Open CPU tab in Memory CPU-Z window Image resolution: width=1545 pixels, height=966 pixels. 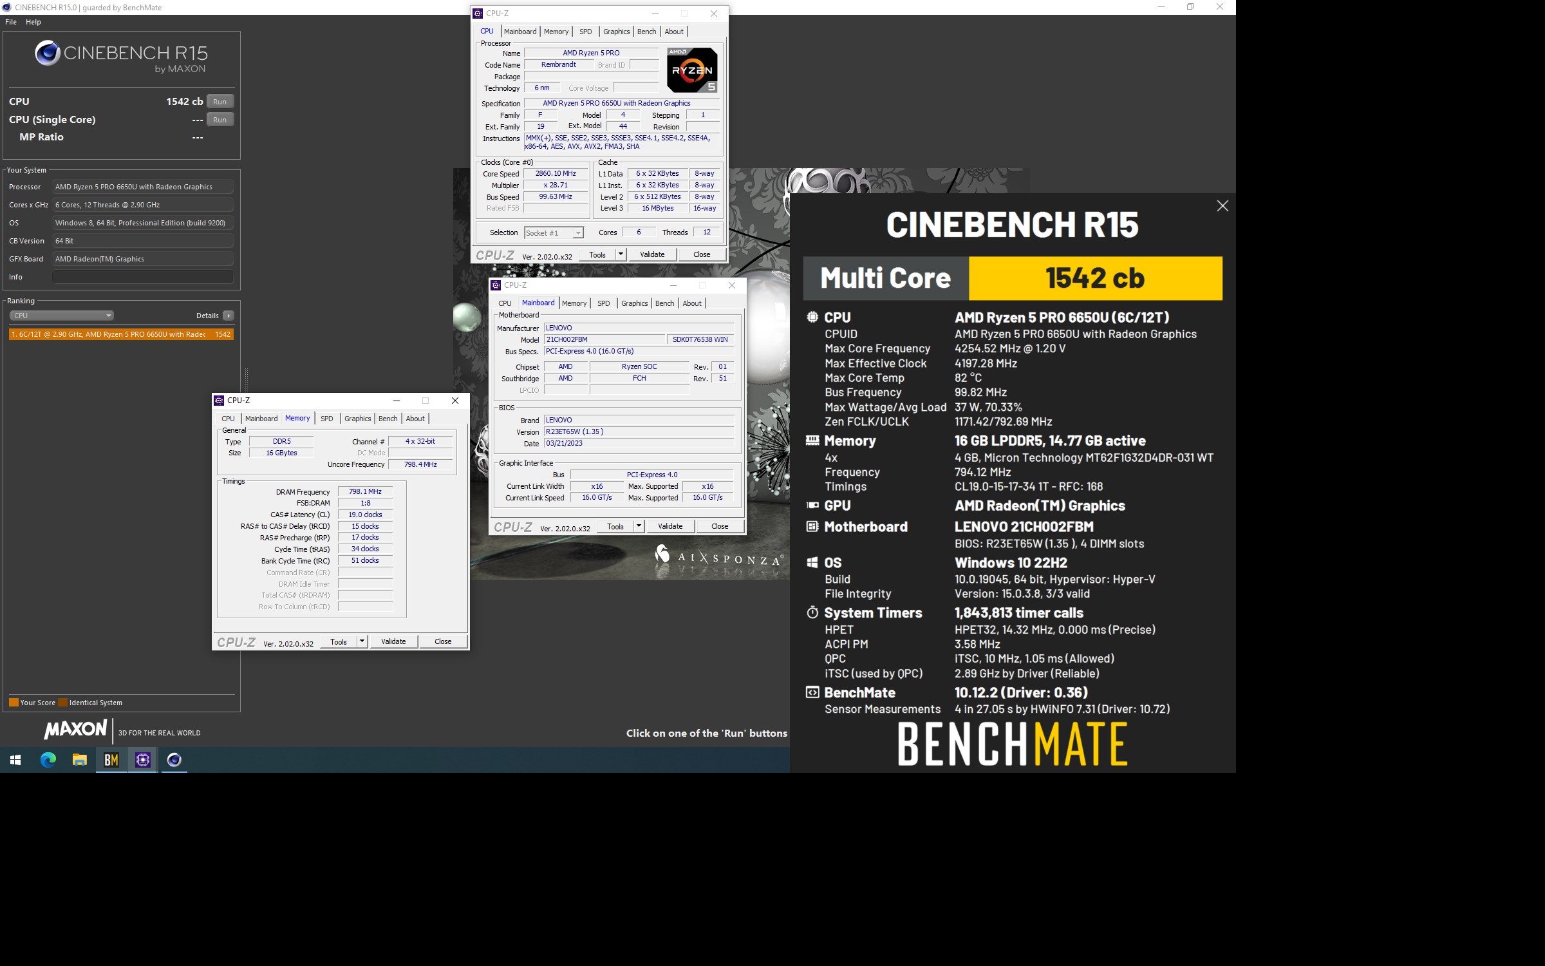pyautogui.click(x=228, y=419)
